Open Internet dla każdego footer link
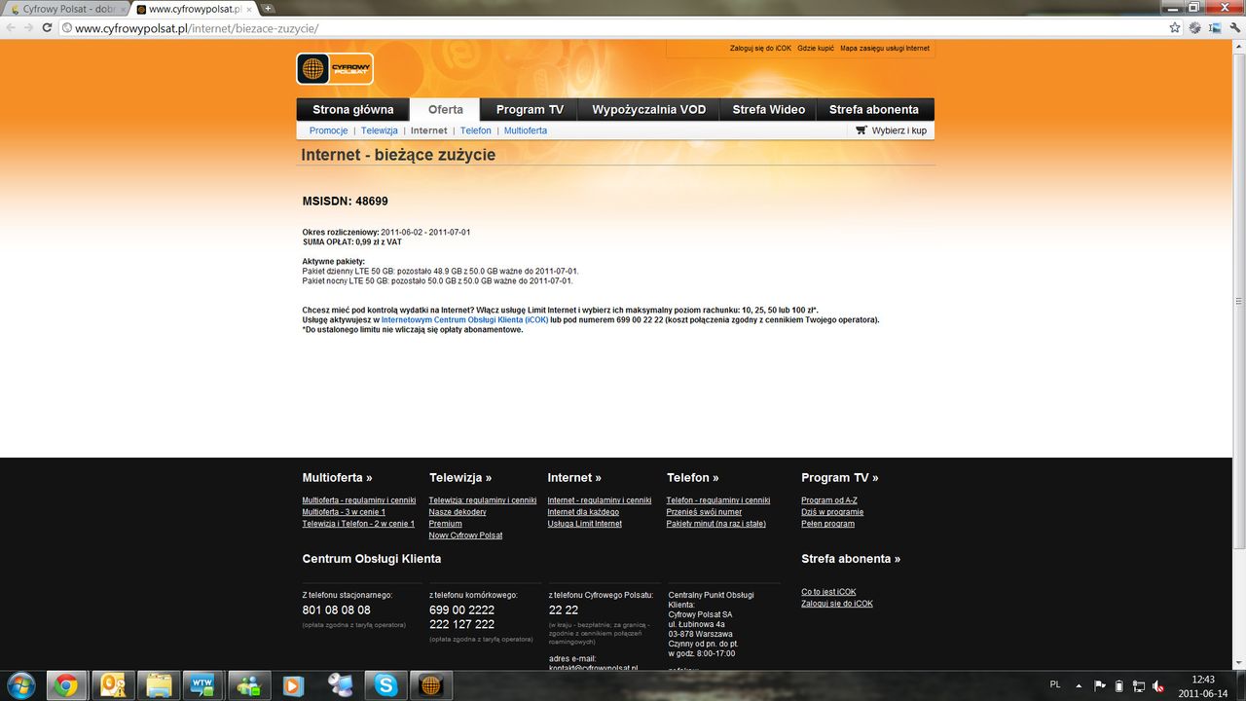1246x701 pixels. point(583,512)
